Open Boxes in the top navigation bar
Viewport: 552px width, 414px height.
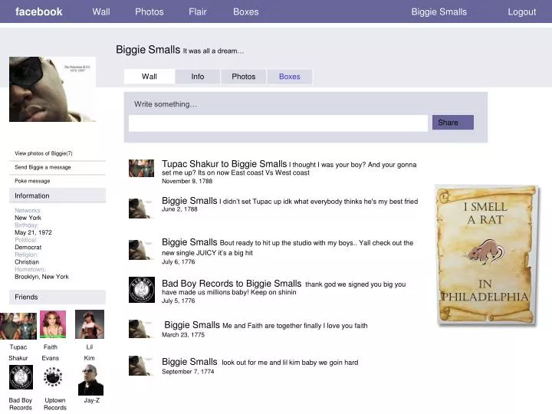coord(246,11)
